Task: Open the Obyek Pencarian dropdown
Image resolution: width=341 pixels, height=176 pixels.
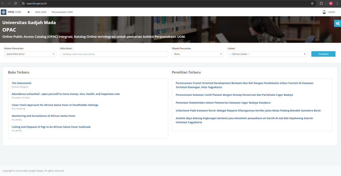Action: click(x=197, y=54)
